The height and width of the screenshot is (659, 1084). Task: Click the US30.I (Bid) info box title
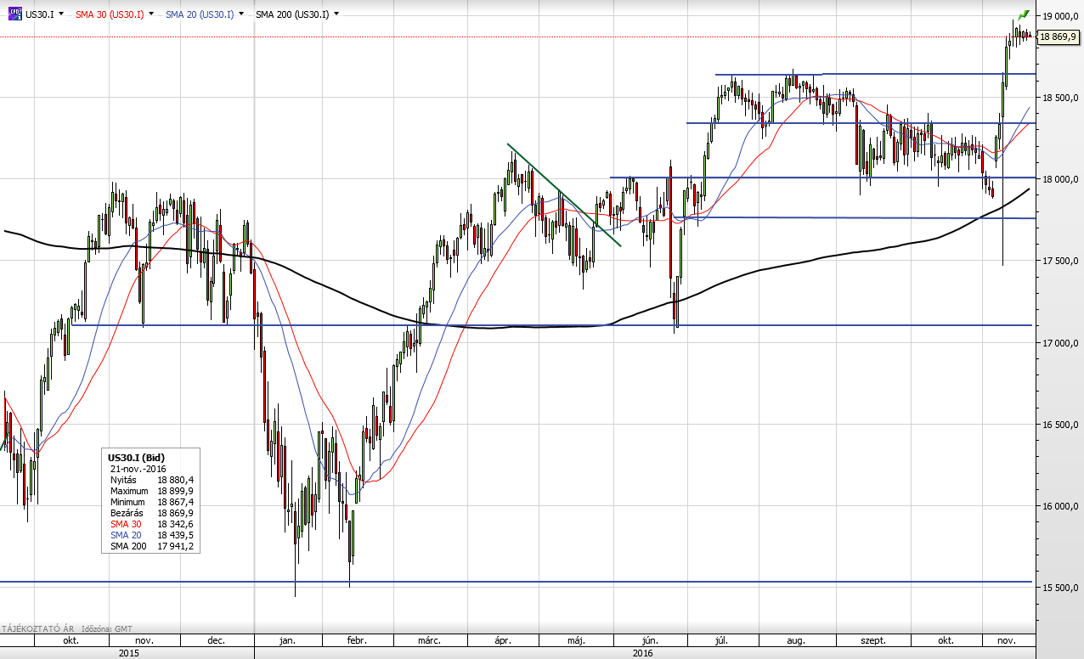pos(136,458)
